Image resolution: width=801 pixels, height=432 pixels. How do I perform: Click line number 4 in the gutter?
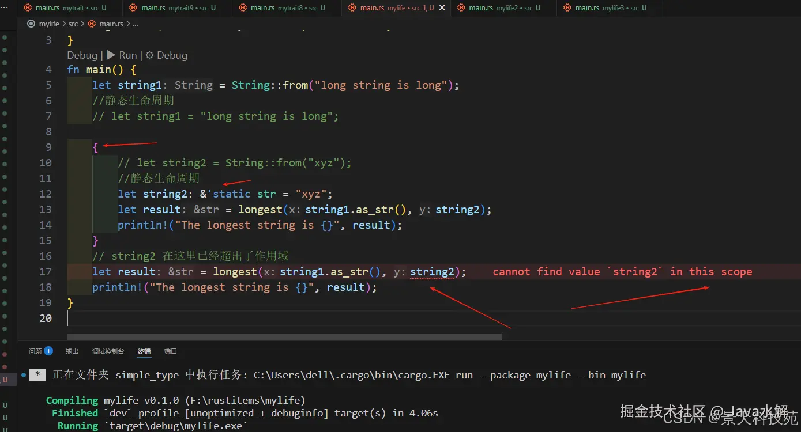48,70
